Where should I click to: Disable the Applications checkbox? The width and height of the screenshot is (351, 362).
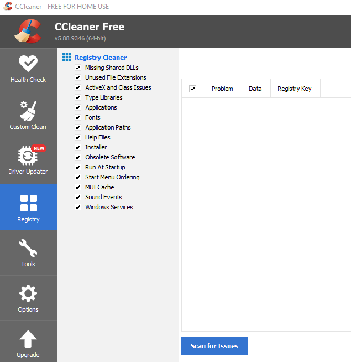78,107
